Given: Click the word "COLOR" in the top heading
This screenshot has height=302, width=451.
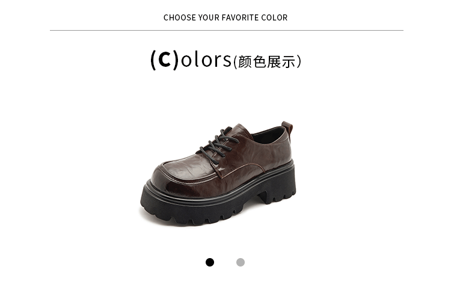Looking at the screenshot, I should tap(274, 17).
